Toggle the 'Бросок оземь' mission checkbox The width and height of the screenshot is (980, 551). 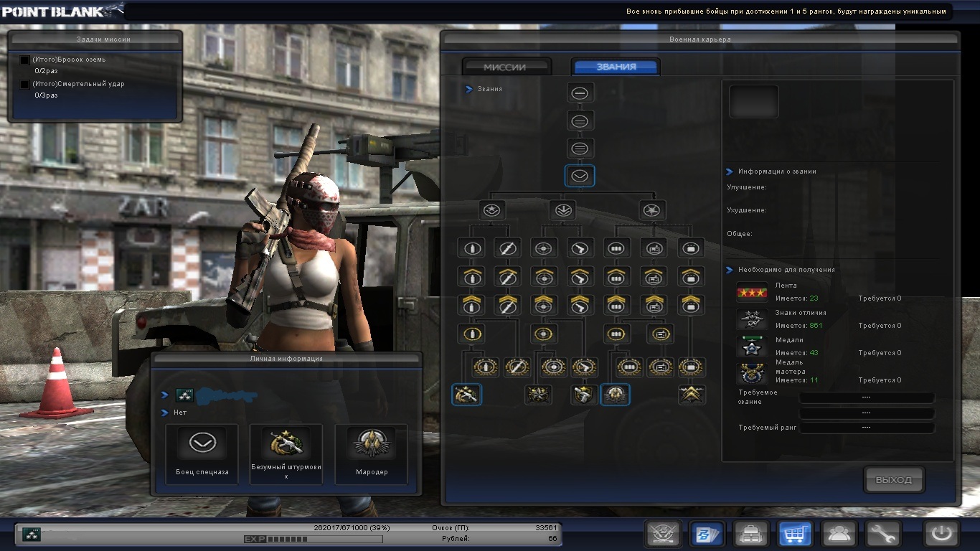25,60
